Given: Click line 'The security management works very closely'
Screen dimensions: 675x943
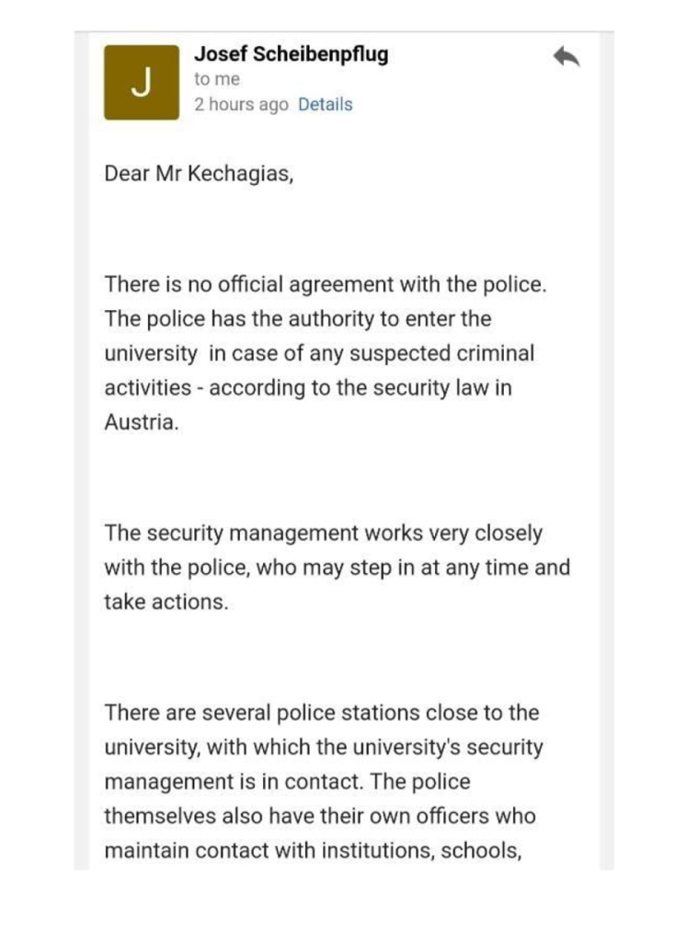Looking at the screenshot, I should 324,533.
